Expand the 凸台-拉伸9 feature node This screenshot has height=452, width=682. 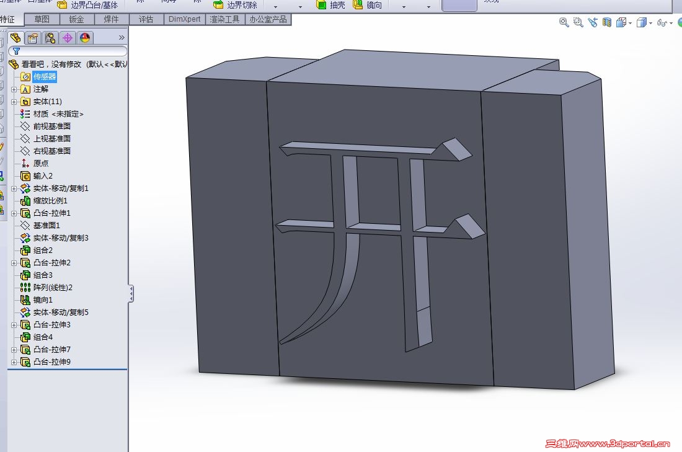14,362
